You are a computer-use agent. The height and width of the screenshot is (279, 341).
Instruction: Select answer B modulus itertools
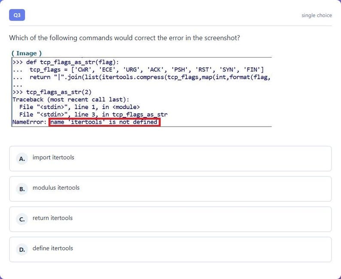[170, 189]
